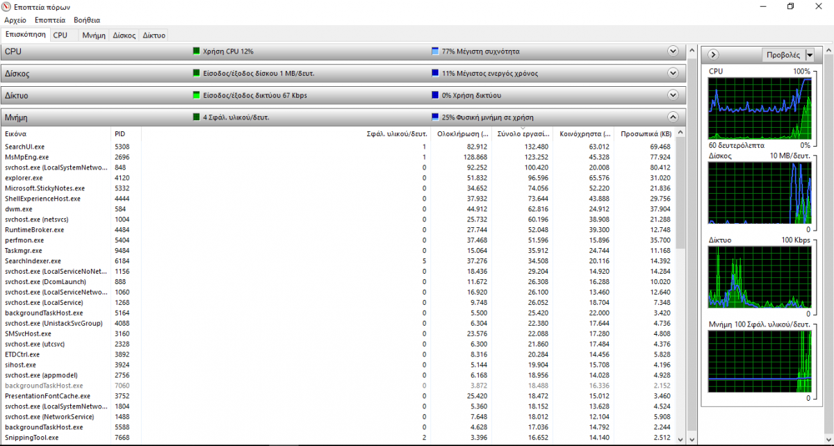Select the ShellExperienceHost.exe row
Screen dimensions: 834x446
click(x=338, y=199)
